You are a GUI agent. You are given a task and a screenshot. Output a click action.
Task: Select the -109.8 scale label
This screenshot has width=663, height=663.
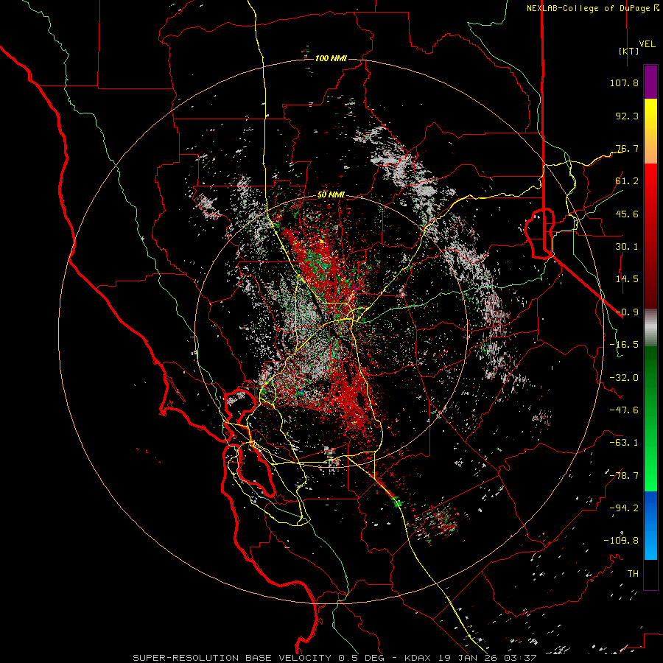pos(621,541)
